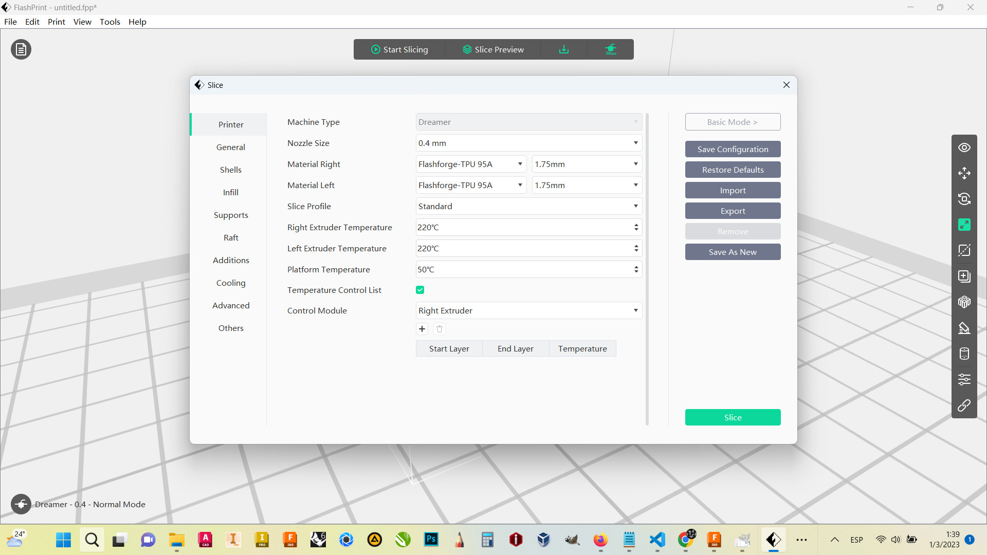The height and width of the screenshot is (555, 987).
Task: Open the Tools menu
Action: 110,22
